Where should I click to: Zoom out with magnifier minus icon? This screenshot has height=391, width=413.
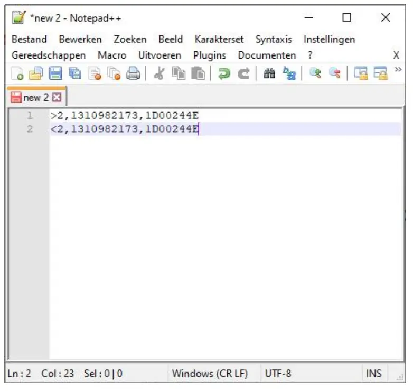(334, 73)
